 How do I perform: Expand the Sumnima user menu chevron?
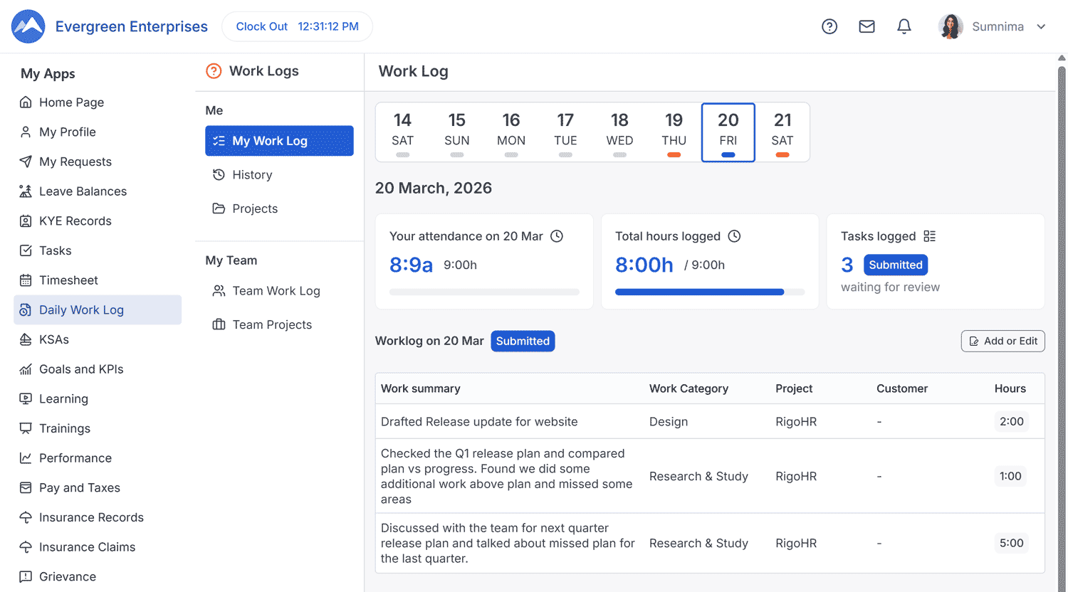coord(1041,27)
